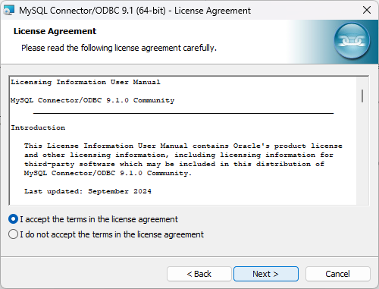This screenshot has width=379, height=289.
Task: Click 'Please read the following license agreement carefully' text
Action: point(119,48)
